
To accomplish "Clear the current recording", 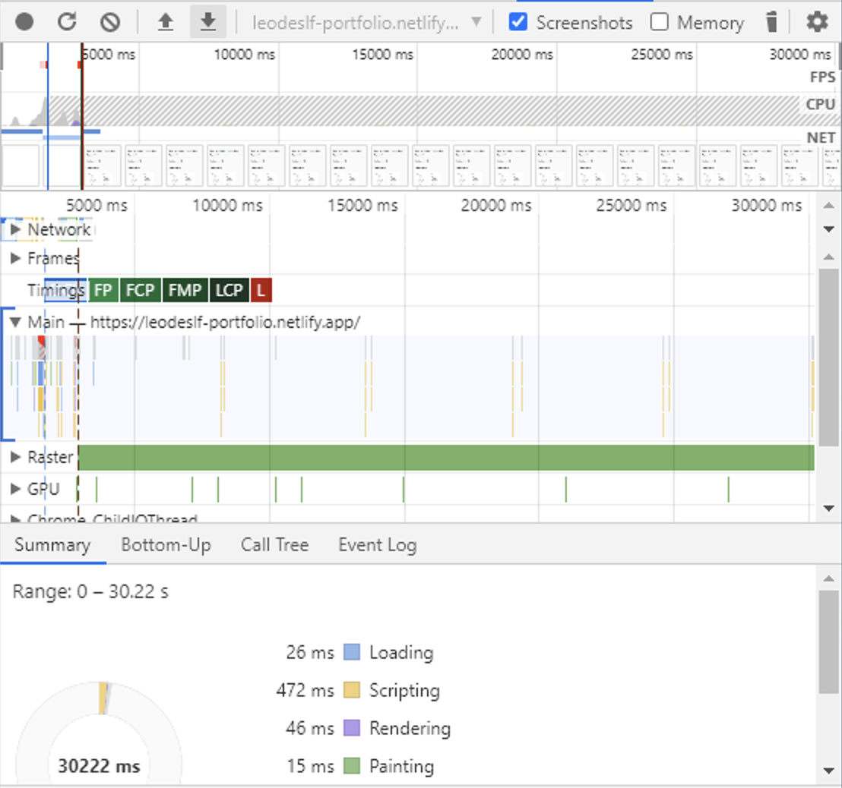I will coord(109,22).
